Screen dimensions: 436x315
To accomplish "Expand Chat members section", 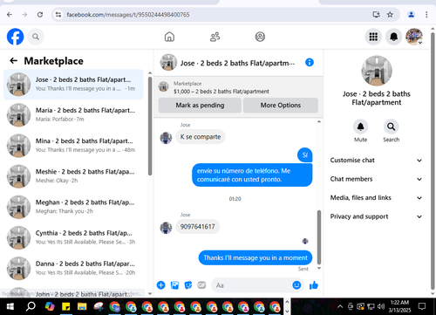I will click(376, 179).
